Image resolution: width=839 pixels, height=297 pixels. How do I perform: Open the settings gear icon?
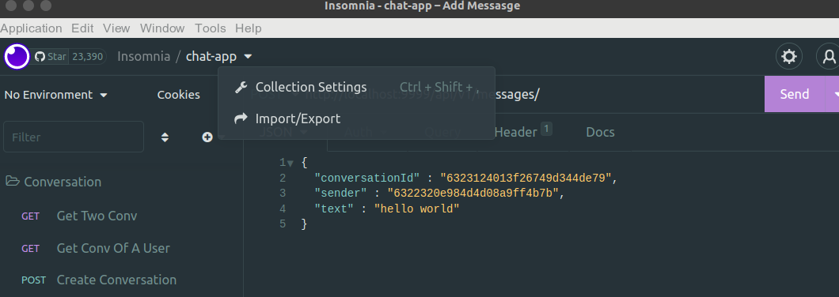[x=788, y=56]
